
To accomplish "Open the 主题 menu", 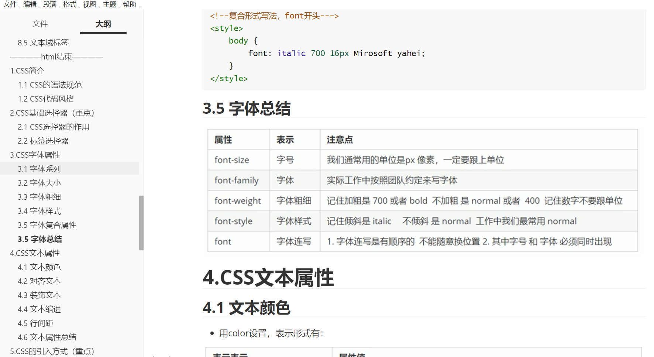I will tap(109, 4).
